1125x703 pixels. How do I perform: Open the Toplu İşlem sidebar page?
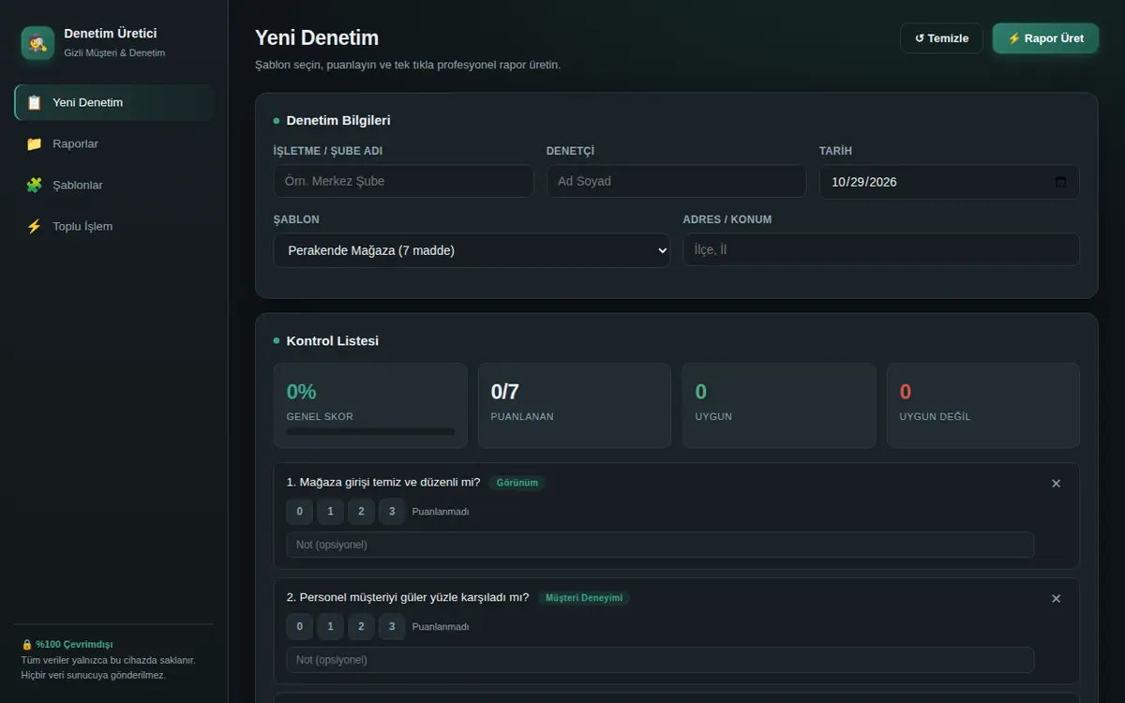click(x=113, y=226)
